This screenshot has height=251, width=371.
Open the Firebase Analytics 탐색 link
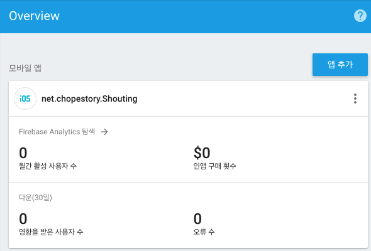[x=57, y=132]
